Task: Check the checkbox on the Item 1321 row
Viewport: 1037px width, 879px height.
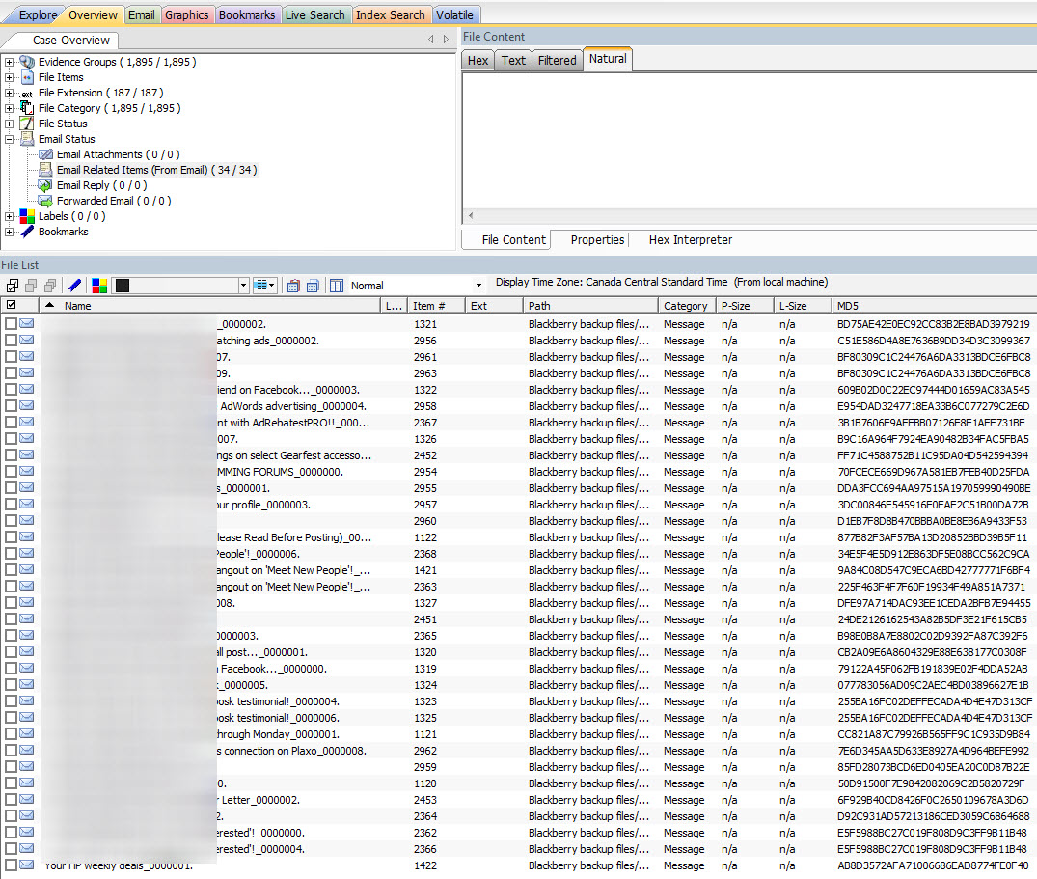Action: (10, 325)
